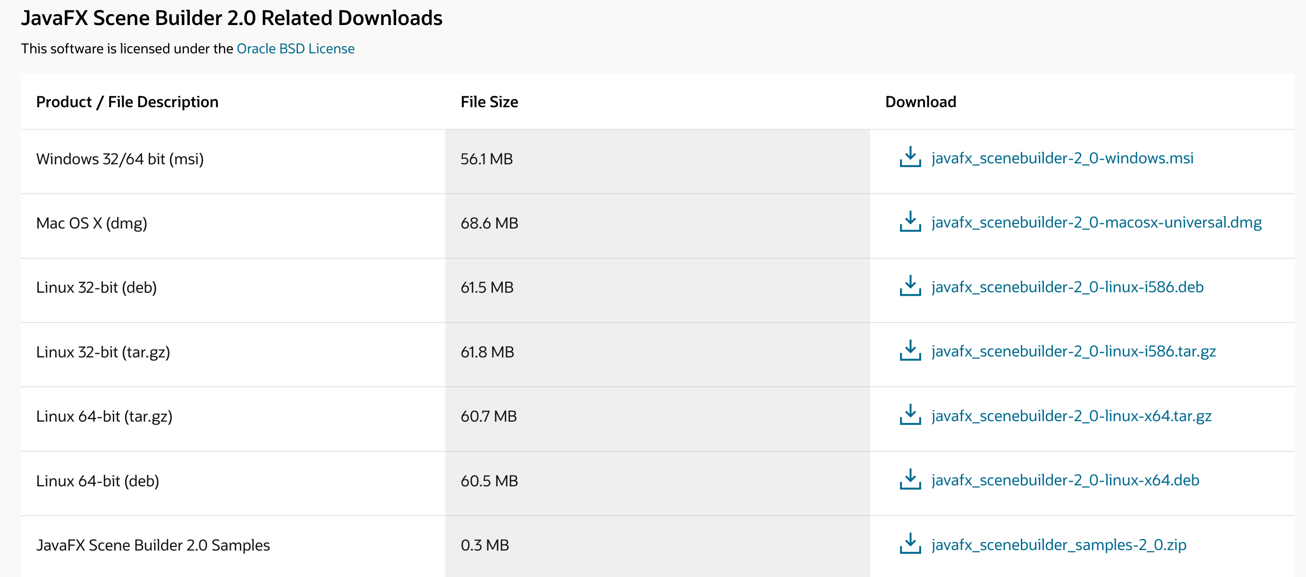Open the Oracle BSD License link
This screenshot has height=577, width=1306.
click(295, 49)
